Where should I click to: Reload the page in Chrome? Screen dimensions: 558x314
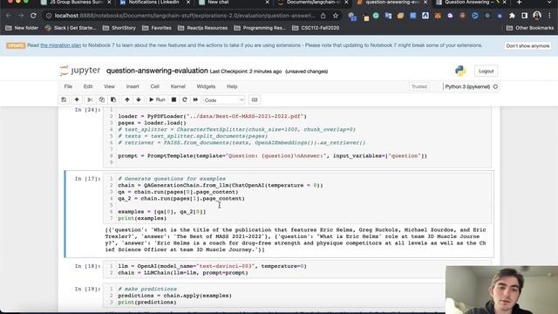pyautogui.click(x=33, y=16)
